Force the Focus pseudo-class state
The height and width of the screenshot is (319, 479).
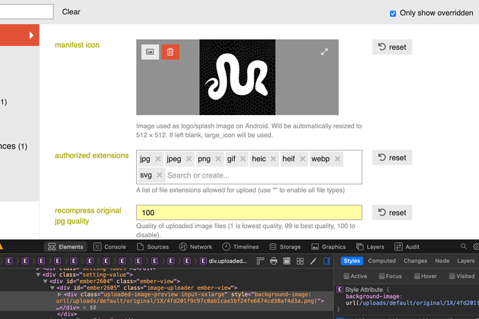[382, 276]
